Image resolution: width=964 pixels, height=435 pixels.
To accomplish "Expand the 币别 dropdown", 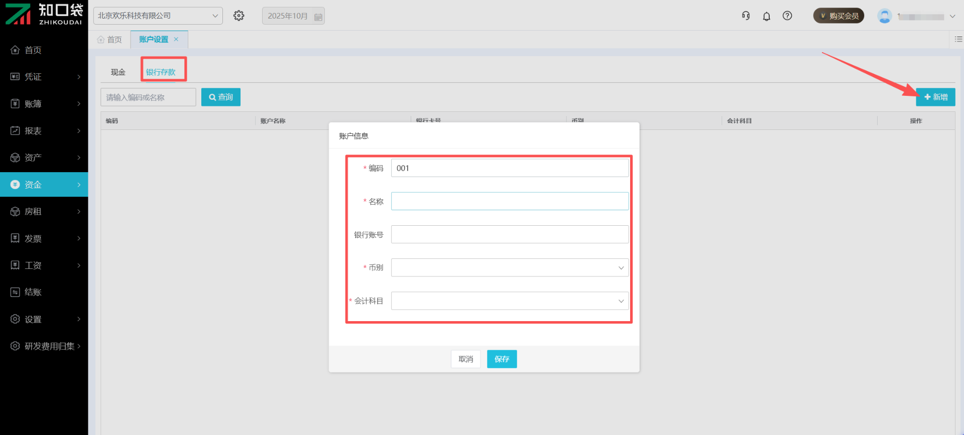I will pos(509,268).
